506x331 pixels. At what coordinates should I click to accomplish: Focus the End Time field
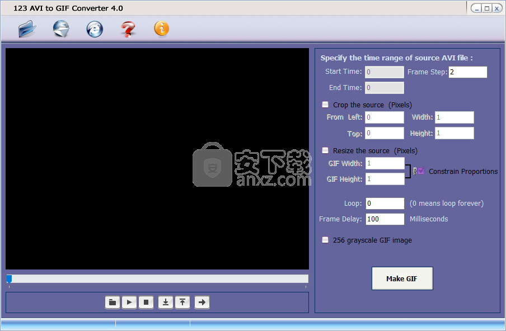point(385,88)
